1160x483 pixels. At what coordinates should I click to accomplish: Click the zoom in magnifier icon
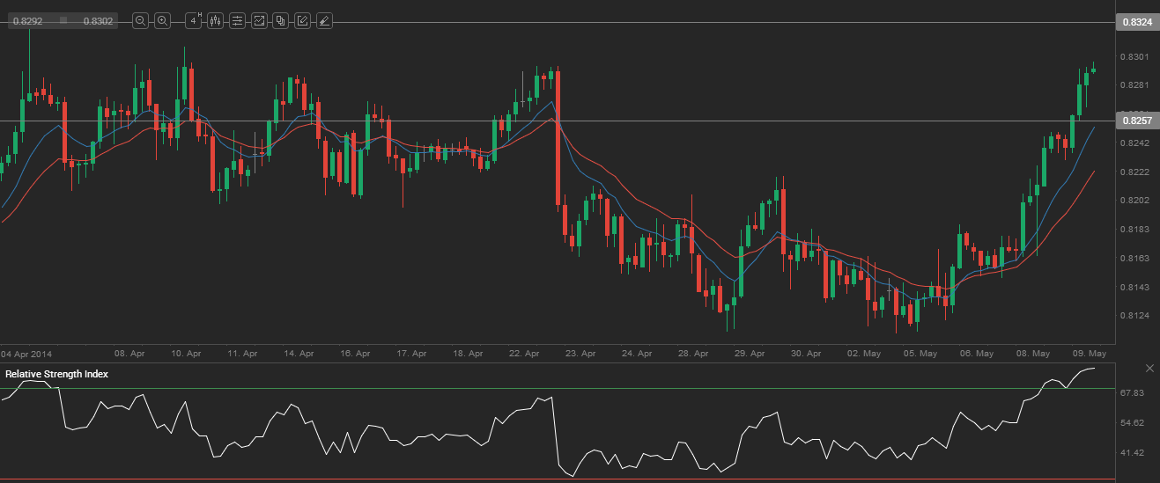(x=163, y=21)
